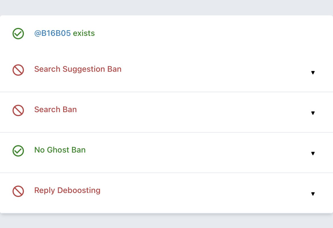The height and width of the screenshot is (228, 333).
Task: Select the Search Ban label text
Action: [x=55, y=109]
